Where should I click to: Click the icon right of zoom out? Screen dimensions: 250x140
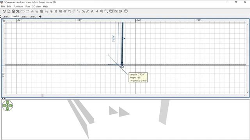tap(111, 11)
